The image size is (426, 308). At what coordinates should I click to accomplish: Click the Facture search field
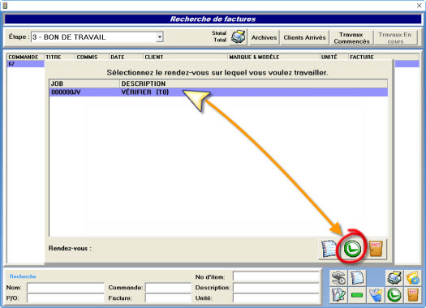(x=168, y=298)
